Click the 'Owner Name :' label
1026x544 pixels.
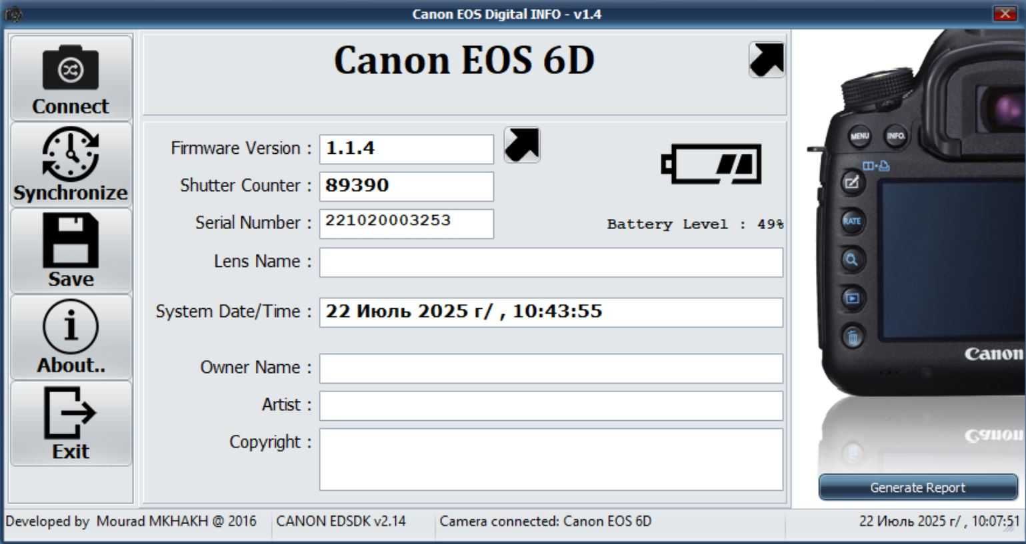[x=256, y=368]
